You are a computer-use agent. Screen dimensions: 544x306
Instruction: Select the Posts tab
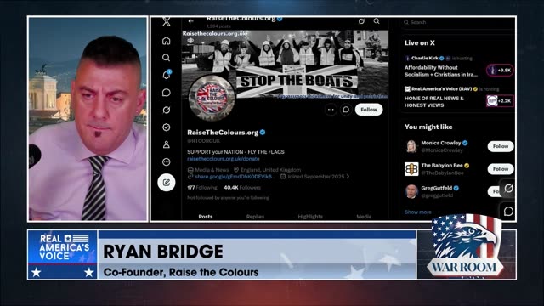click(x=206, y=217)
